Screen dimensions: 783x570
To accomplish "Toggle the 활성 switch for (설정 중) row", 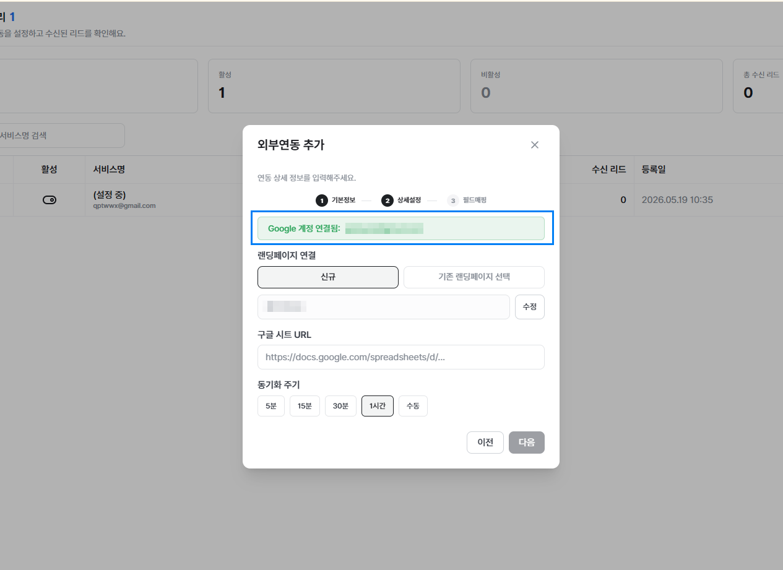I will click(x=50, y=200).
